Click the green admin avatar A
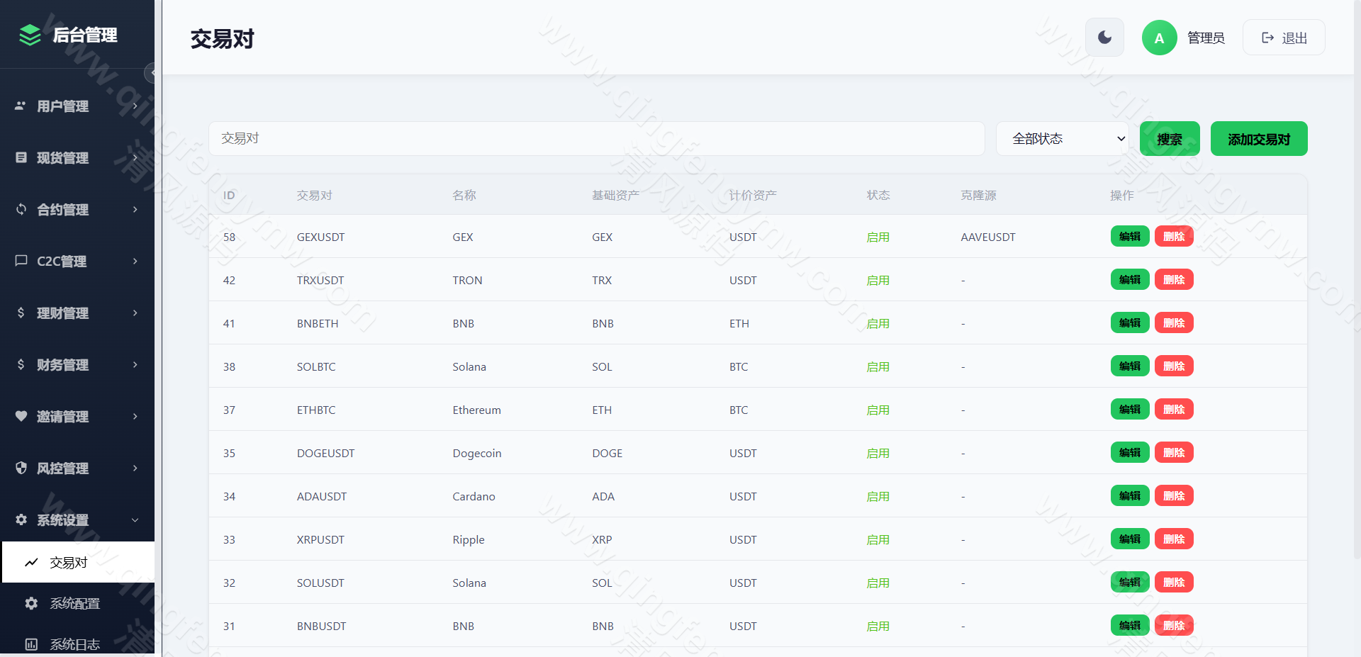This screenshot has height=657, width=1361. tap(1159, 38)
